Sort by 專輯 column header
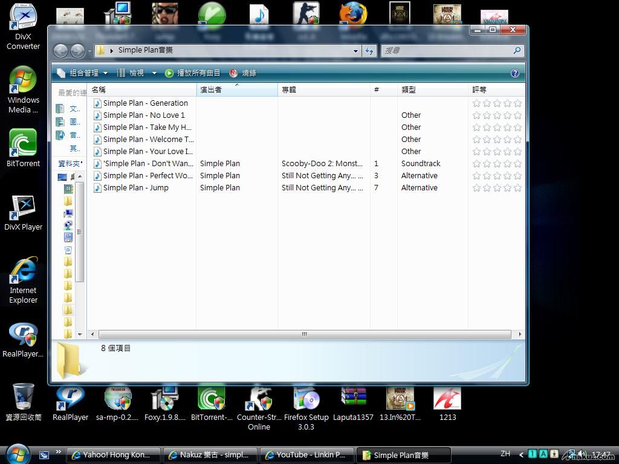 pos(324,89)
